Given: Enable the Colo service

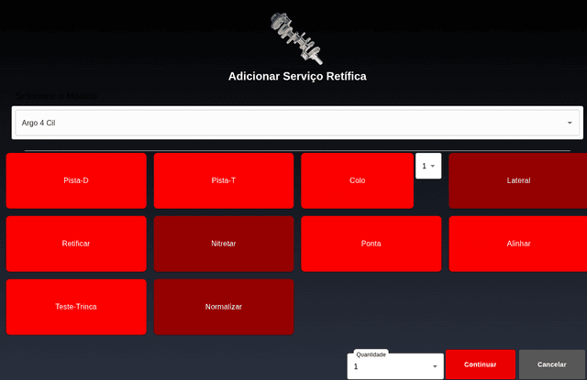Looking at the screenshot, I should (357, 180).
